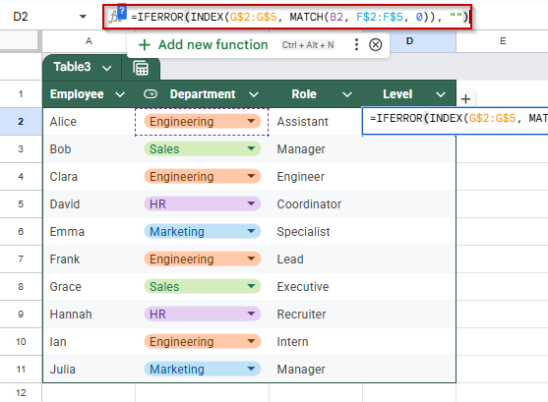This screenshot has width=548, height=402.
Task: Click inside the formula bar text
Action: point(299,17)
